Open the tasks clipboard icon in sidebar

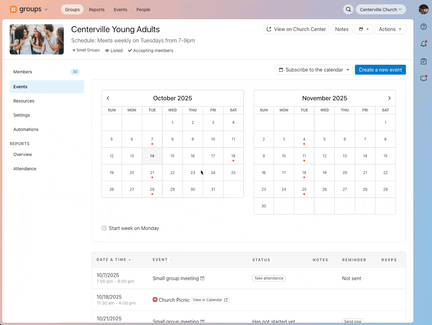click(x=424, y=62)
